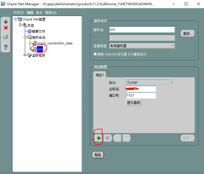Open the 文件(F) menu
This screenshot has height=174, width=204.
click(x=19, y=13)
